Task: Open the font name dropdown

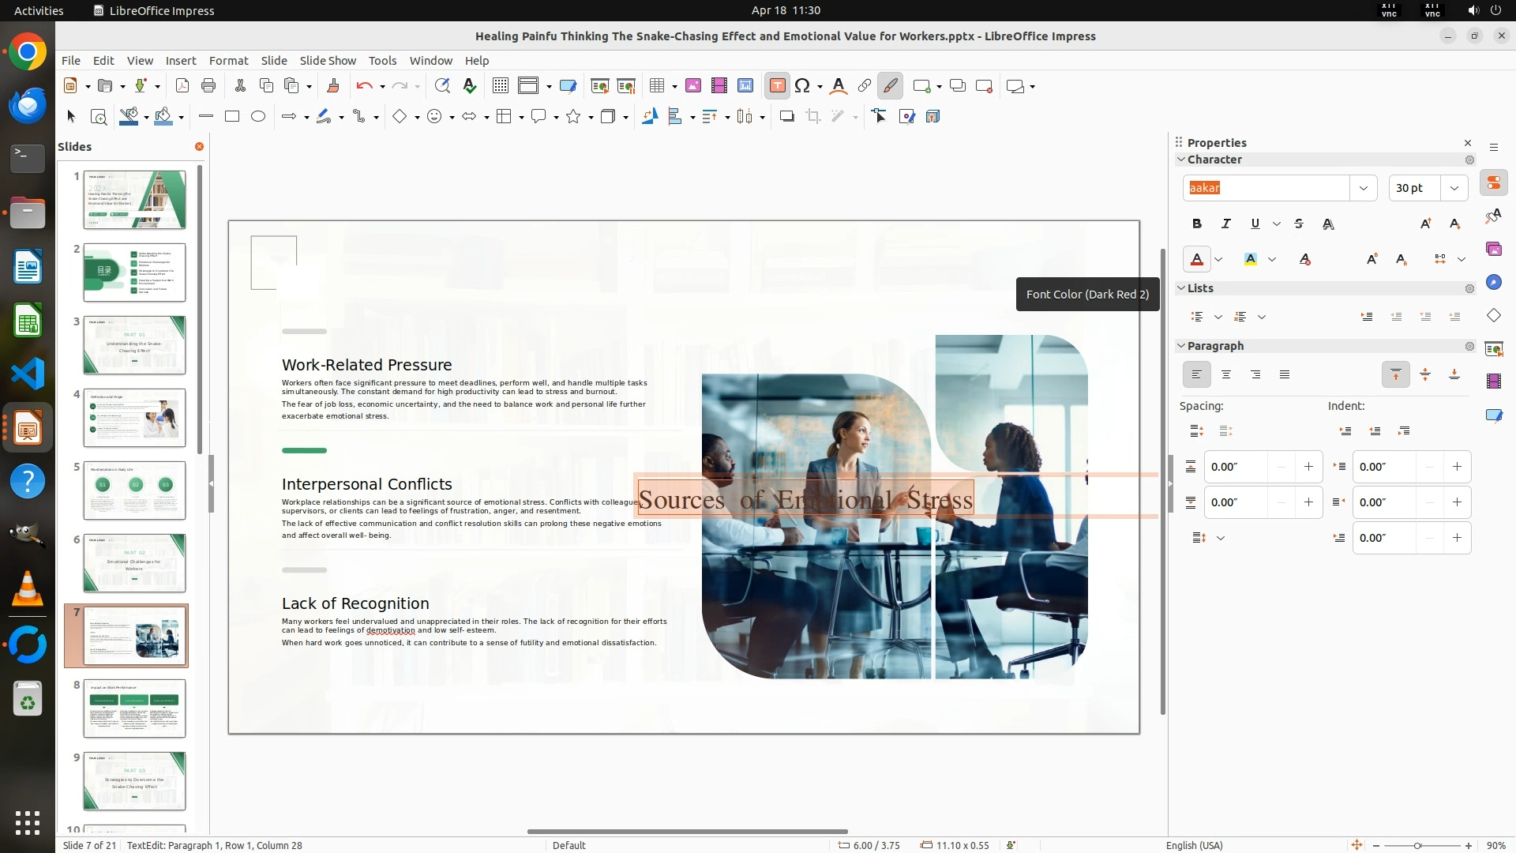Action: click(x=1363, y=188)
